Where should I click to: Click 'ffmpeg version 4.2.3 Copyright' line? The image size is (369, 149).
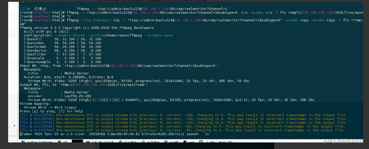click(87, 28)
